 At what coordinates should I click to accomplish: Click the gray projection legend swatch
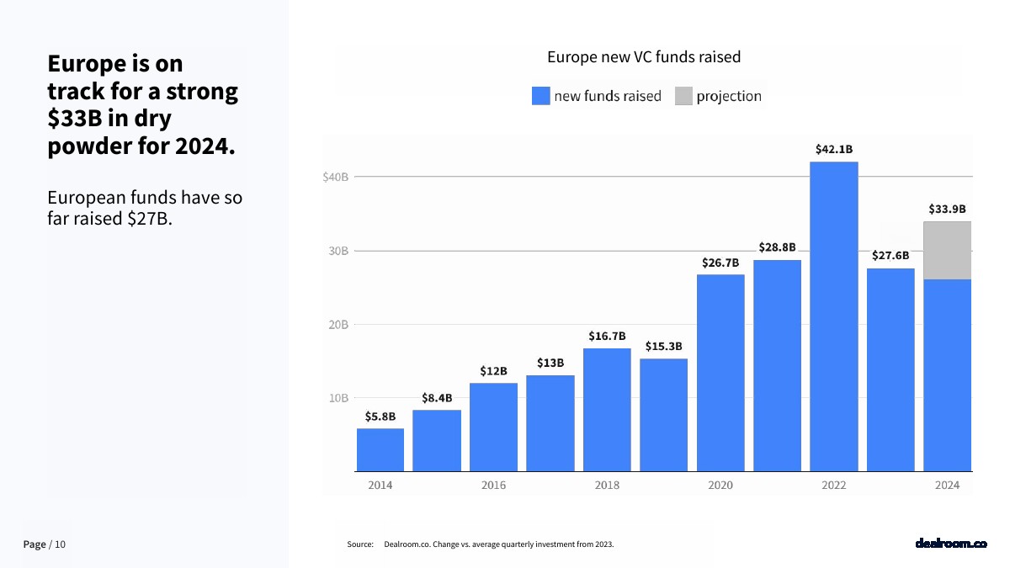[x=683, y=96]
